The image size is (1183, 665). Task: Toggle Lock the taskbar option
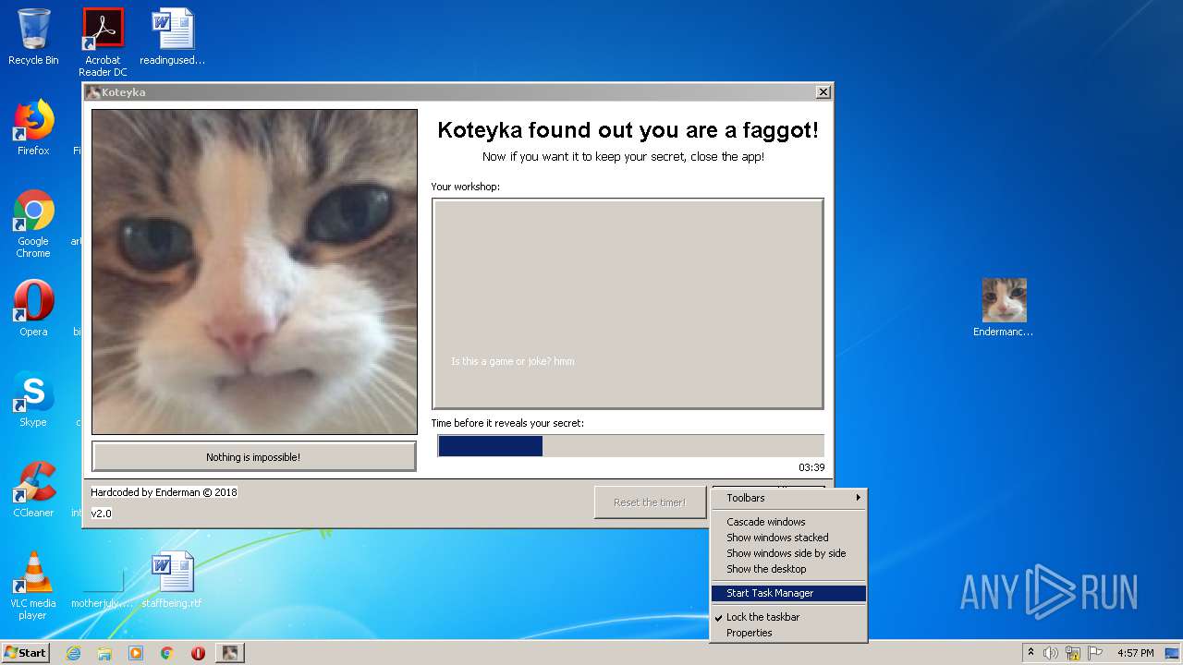788,617
